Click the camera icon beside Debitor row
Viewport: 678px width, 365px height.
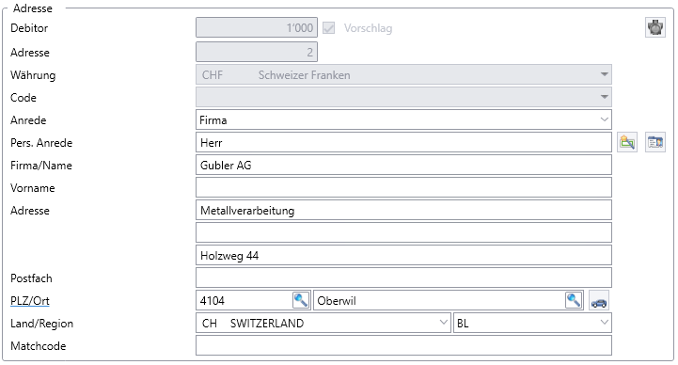point(655,27)
